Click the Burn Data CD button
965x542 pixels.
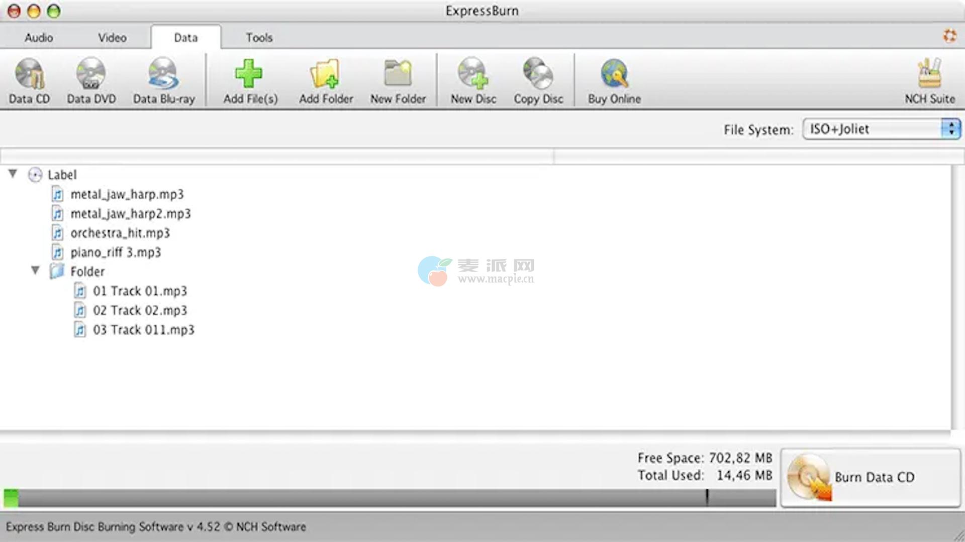coord(871,477)
